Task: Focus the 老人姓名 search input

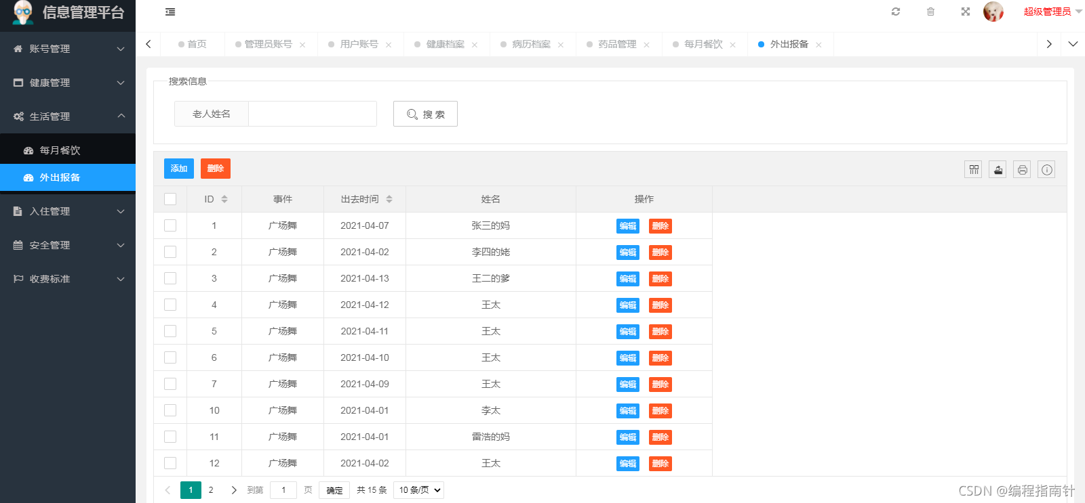Action: pos(313,114)
